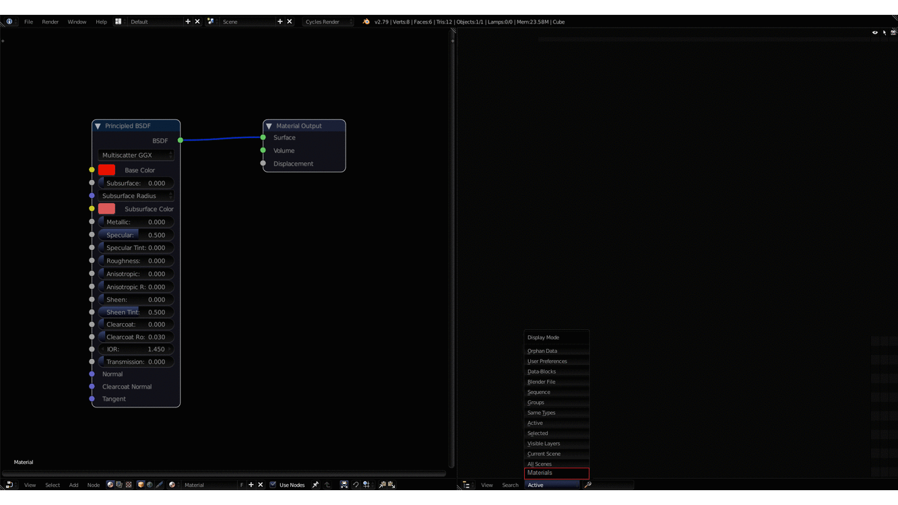Click the outliner search filter magnifier icon

[588, 485]
